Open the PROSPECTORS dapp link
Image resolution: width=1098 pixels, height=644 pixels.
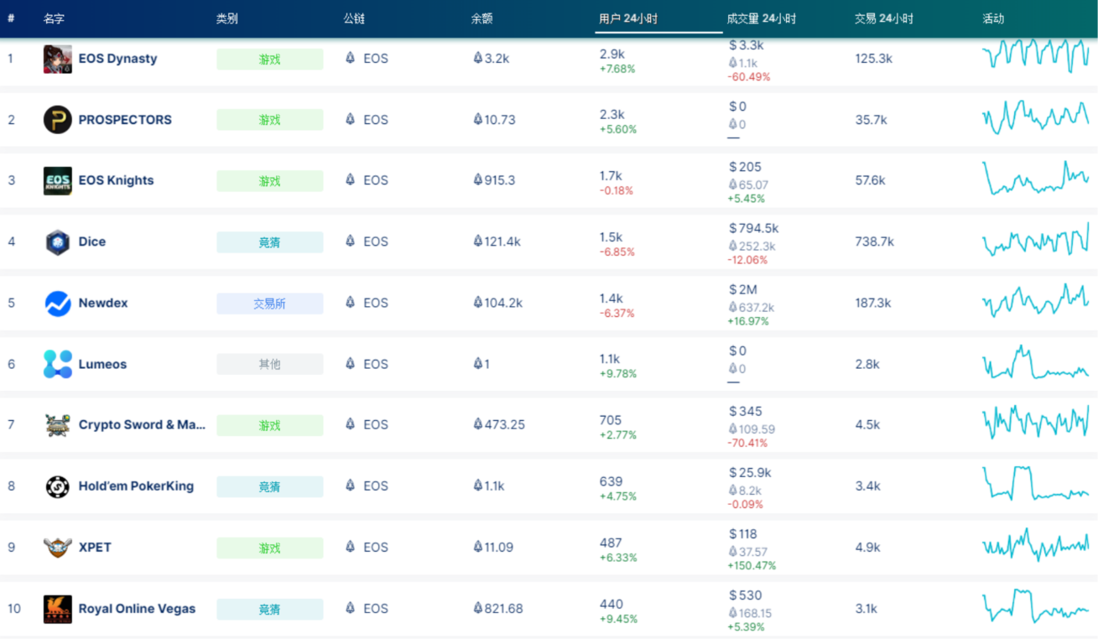[125, 120]
